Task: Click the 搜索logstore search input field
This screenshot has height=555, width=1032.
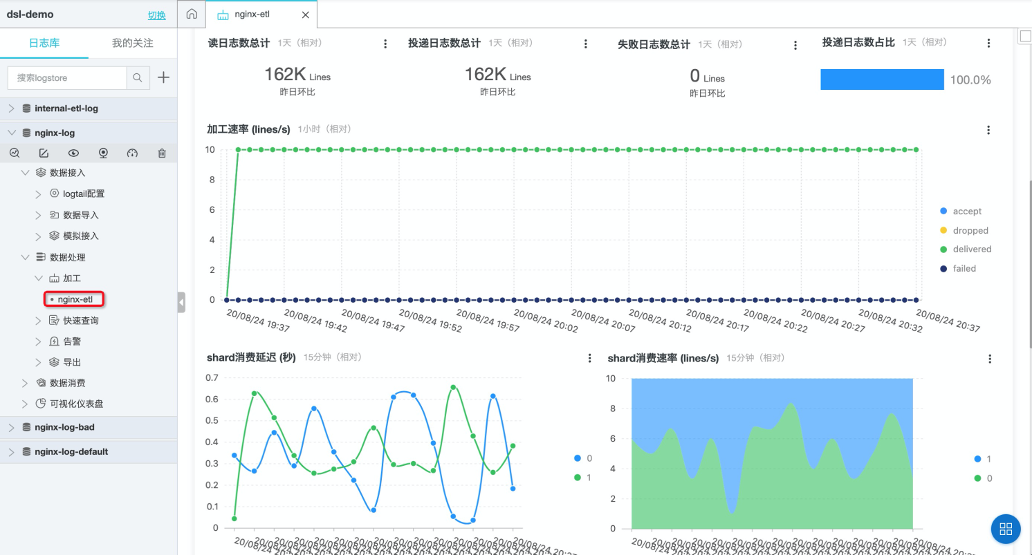Action: pyautogui.click(x=67, y=78)
